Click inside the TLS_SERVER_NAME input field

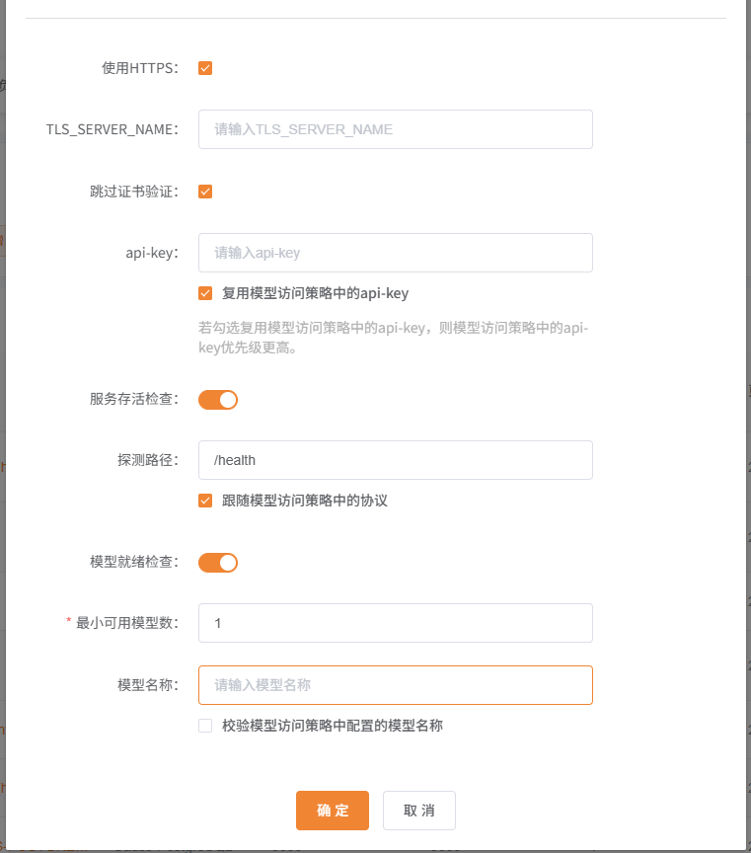pyautogui.click(x=395, y=129)
